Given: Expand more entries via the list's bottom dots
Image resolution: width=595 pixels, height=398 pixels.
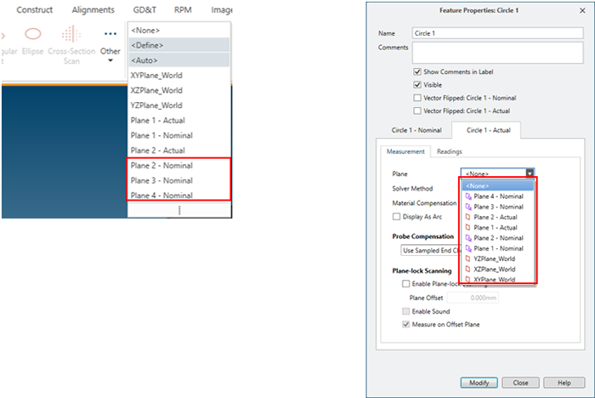Looking at the screenshot, I should pos(178,209).
